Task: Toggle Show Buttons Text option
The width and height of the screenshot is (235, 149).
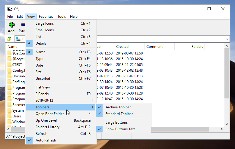Action: point(123,129)
